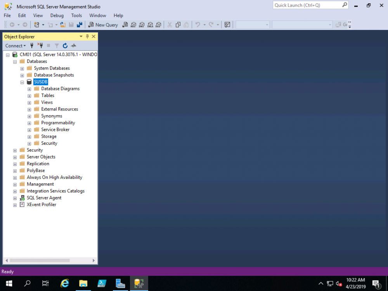Viewport: 388px width, 291px height.
Task: Click the New Project toolbar icon
Action: (36, 25)
